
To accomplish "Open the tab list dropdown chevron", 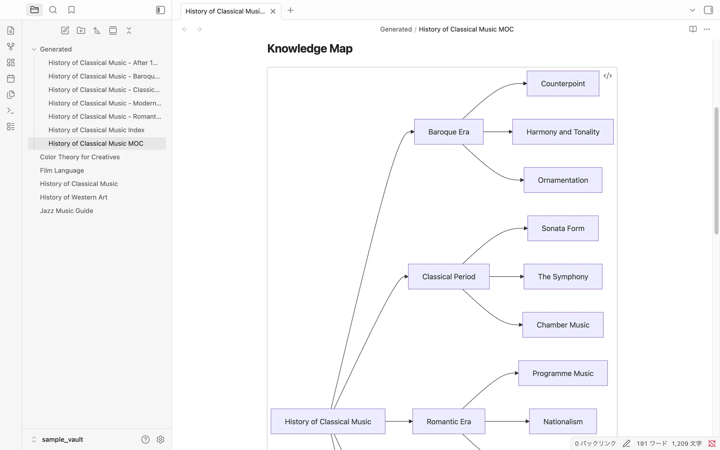I will [x=692, y=10].
